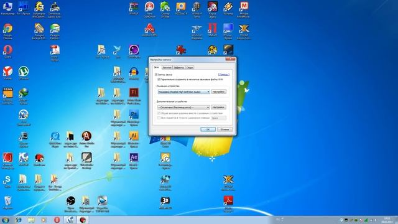Click the grayed shared-track checkbox under second device

(159, 113)
